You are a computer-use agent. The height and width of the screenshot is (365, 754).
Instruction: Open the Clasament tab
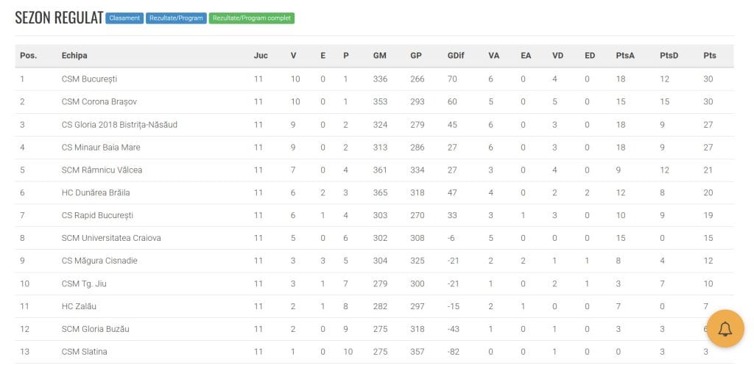point(124,18)
